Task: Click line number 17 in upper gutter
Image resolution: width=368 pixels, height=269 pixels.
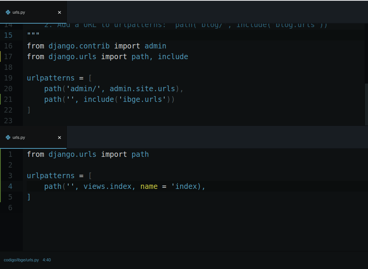Action: pyautogui.click(x=8, y=57)
